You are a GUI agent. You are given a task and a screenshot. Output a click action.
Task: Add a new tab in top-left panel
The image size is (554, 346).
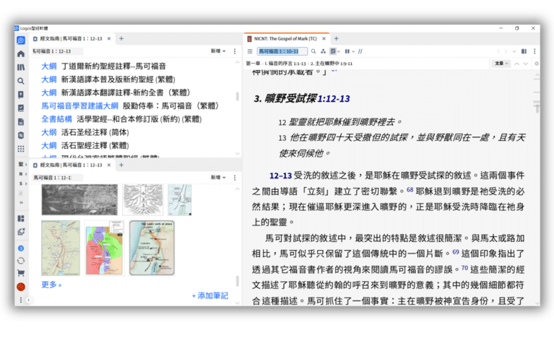[x=121, y=38]
